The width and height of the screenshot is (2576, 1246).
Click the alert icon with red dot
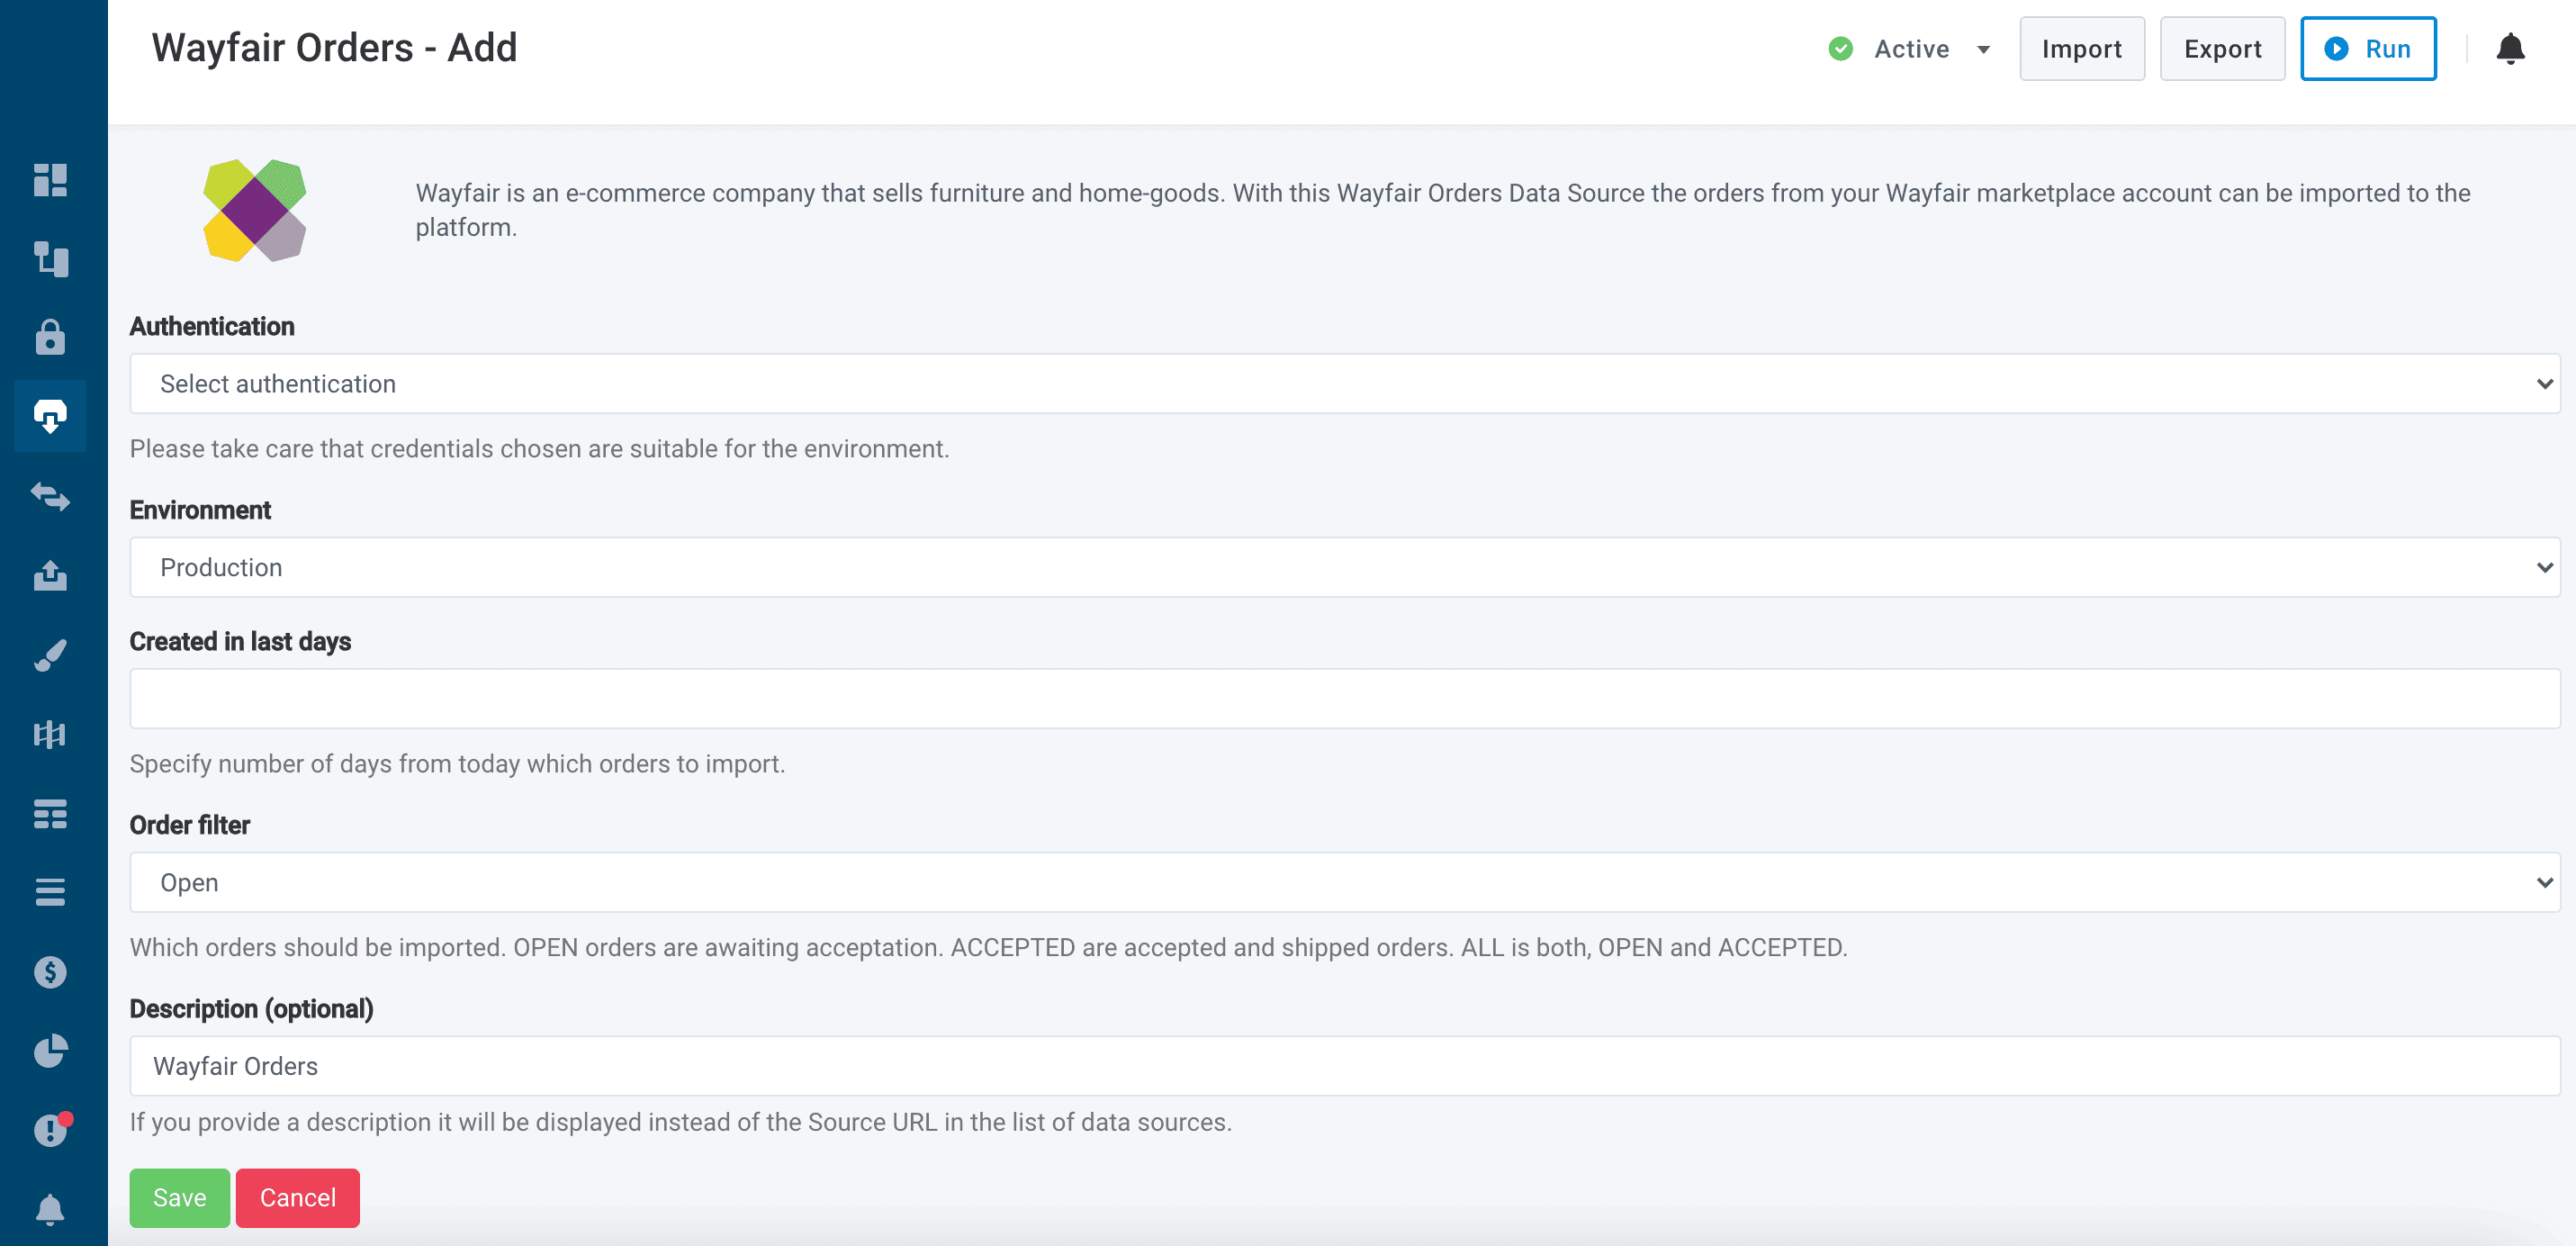[50, 1129]
